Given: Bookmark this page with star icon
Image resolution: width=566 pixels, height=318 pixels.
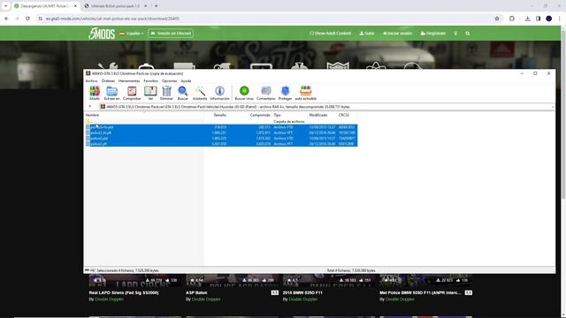Looking at the screenshot, I should (x=497, y=19).
